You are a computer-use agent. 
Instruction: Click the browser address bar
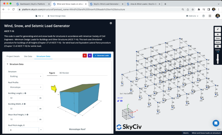(x=99, y=9)
